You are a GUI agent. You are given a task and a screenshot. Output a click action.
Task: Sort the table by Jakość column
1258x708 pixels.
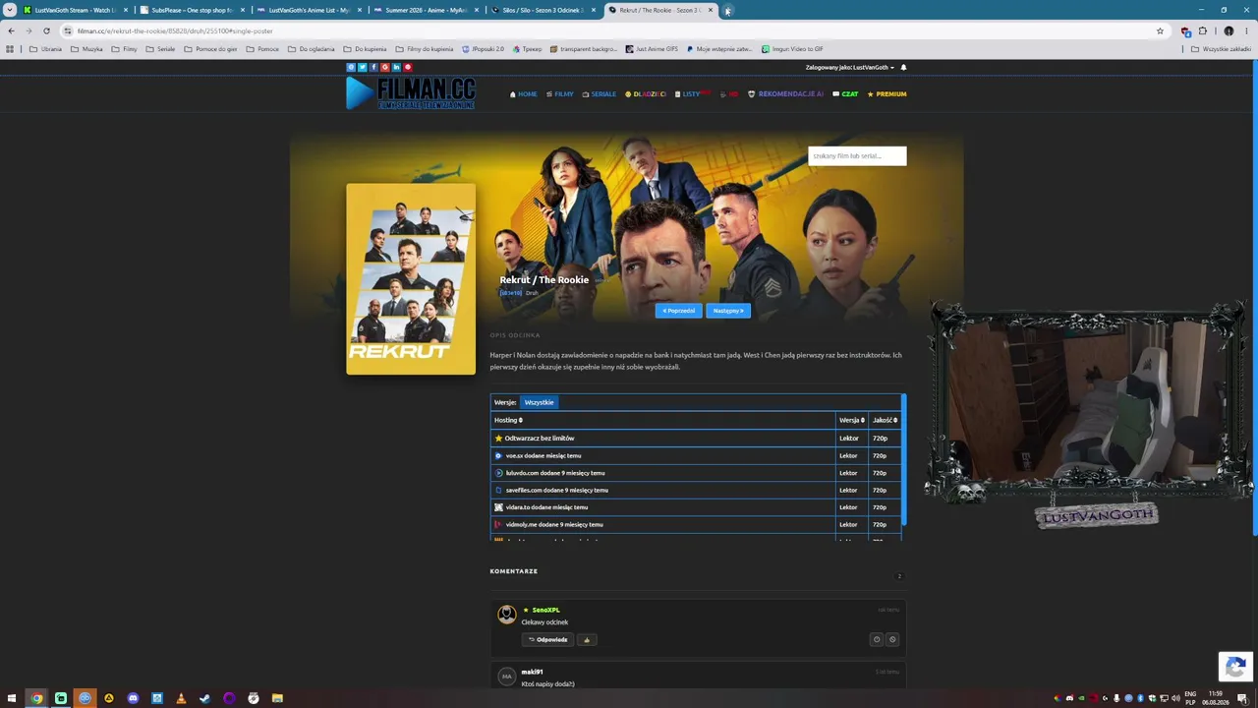[885, 420]
